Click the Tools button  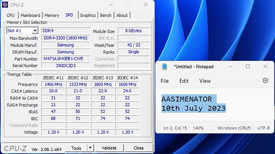[x=76, y=148]
